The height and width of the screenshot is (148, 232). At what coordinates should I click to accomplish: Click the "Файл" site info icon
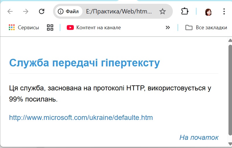click(69, 11)
